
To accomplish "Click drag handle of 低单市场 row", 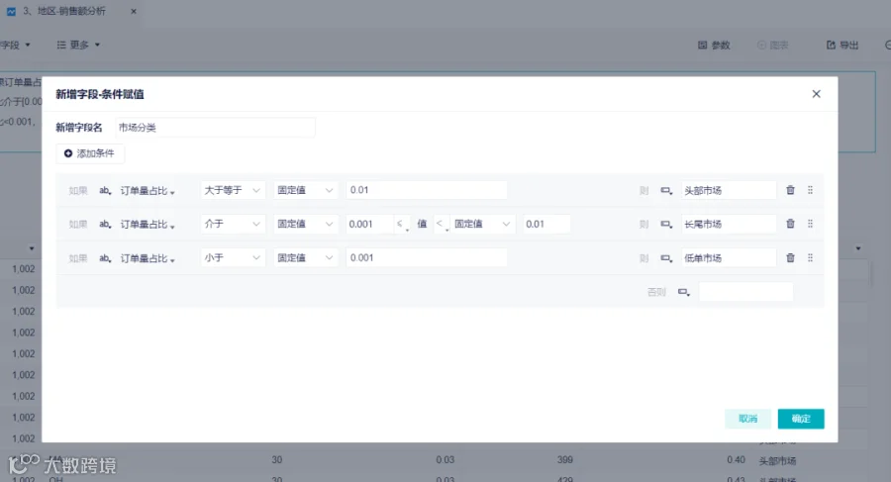I will point(810,258).
